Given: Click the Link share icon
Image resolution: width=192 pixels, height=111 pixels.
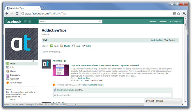Looking at the screenshot, I should coord(74,46).
